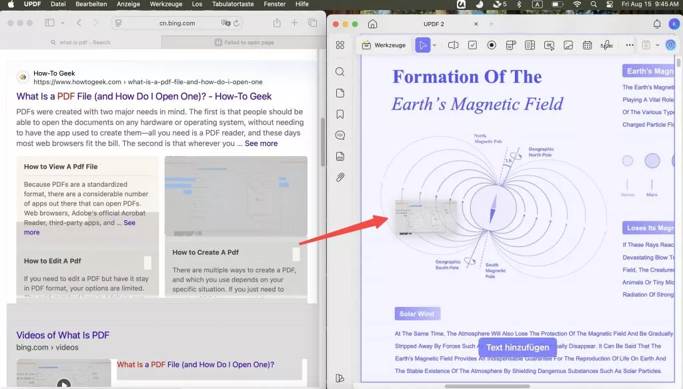Expand the save options dropdown arrow
The height and width of the screenshot is (389, 683).
coord(657,45)
